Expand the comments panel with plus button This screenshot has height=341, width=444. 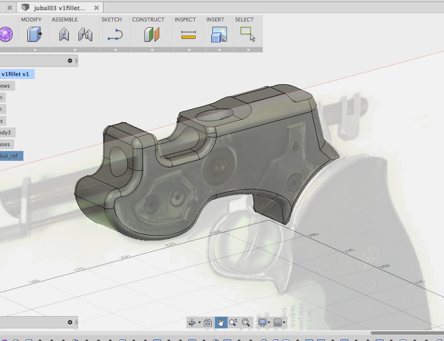pyautogui.click(x=70, y=322)
